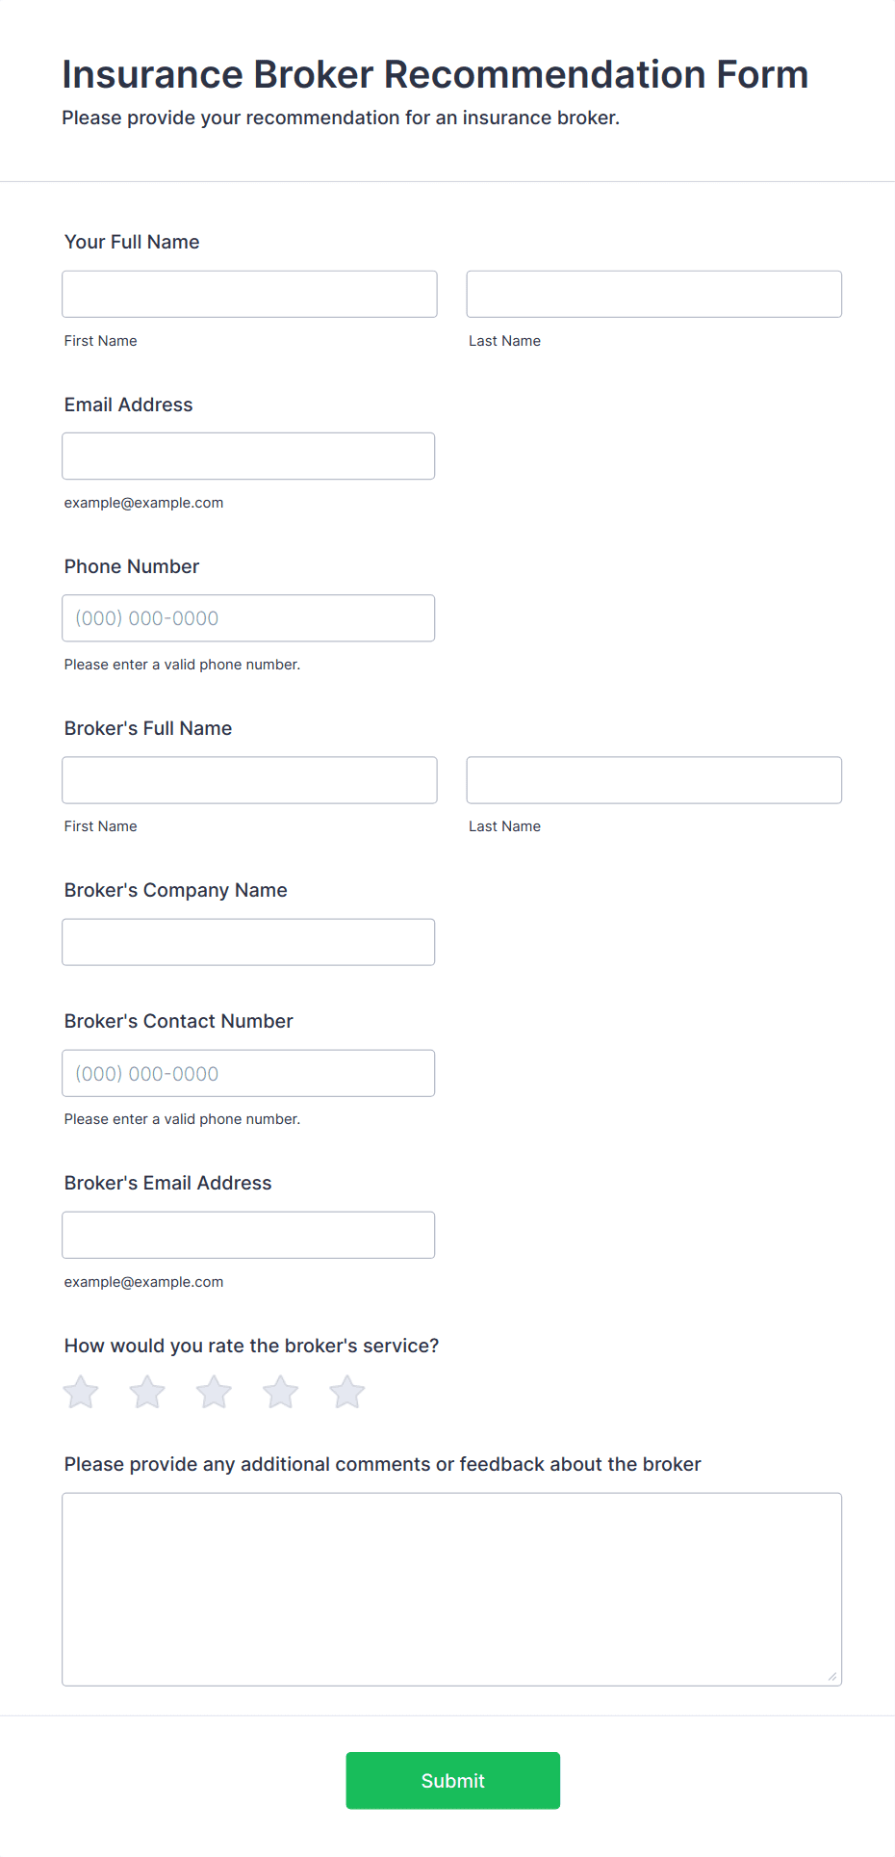Click the broker service rating question label
Viewport: 895px width, 1857px height.
click(251, 1346)
